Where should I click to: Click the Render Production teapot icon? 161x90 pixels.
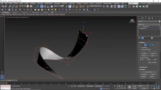point(140,6)
